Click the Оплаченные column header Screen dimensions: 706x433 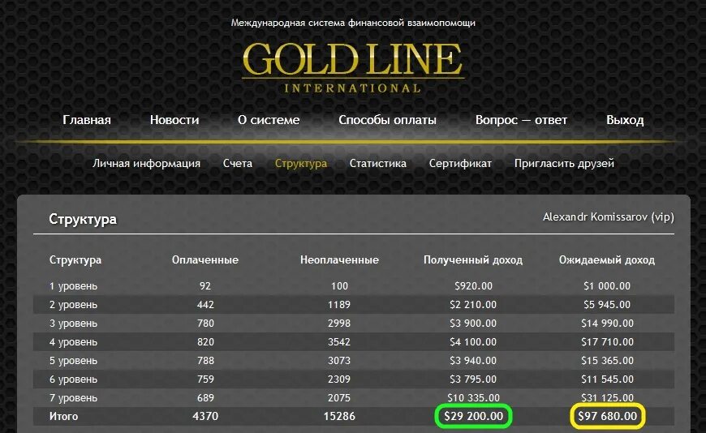pos(204,259)
